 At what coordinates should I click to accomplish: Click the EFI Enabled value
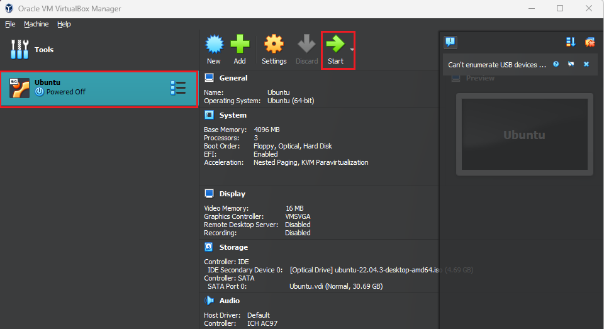(266, 154)
